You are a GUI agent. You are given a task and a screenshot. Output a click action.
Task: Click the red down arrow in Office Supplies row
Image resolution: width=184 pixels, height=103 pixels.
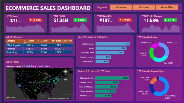pyautogui.click(x=64, y=45)
